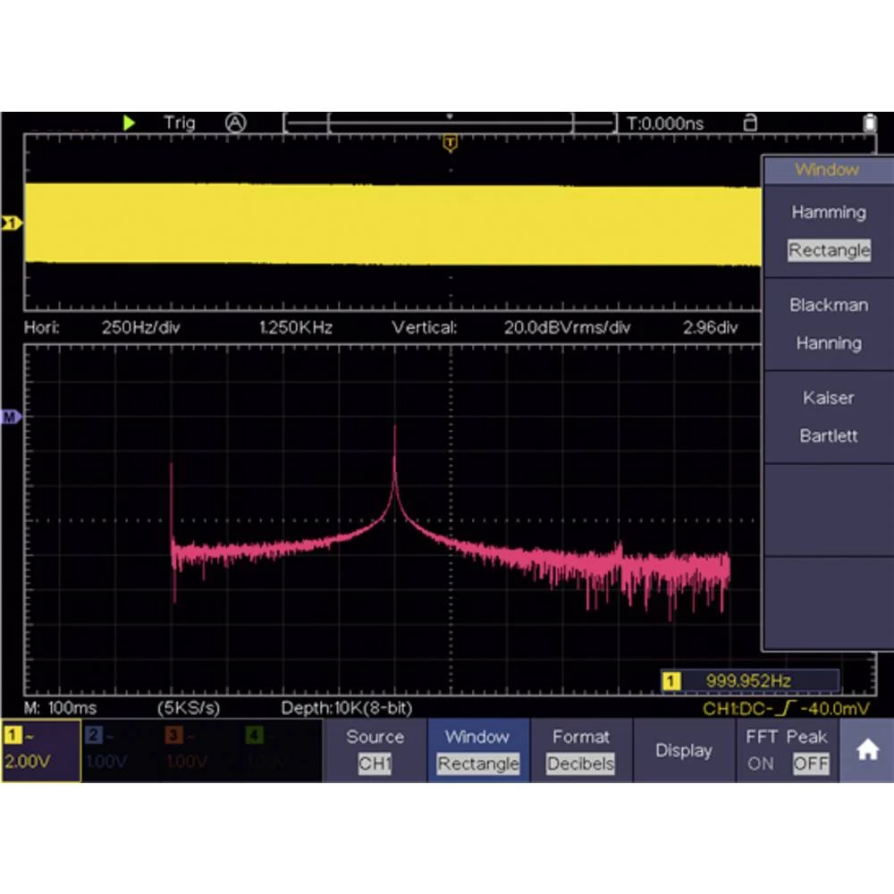The height and width of the screenshot is (894, 894).
Task: Click the green Run arrow indicator
Action: point(129,122)
